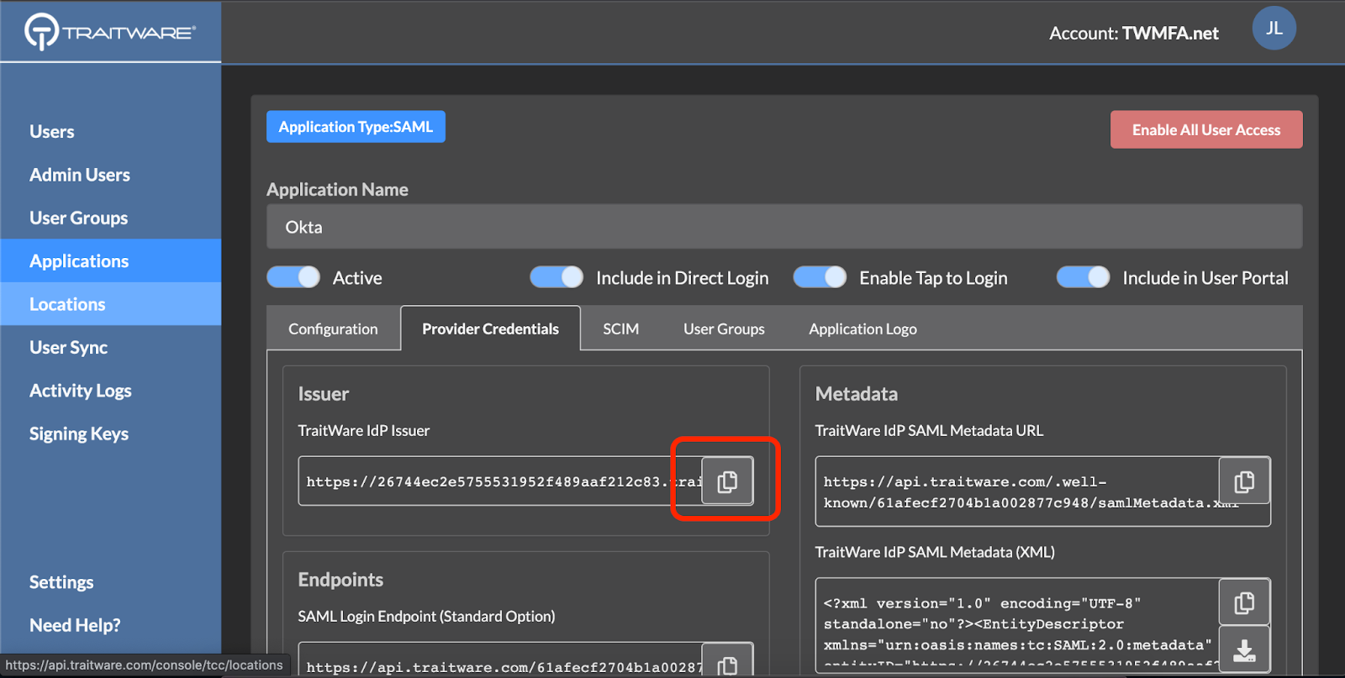This screenshot has width=1345, height=678.
Task: Click the TraitWare logo
Action: (110, 32)
